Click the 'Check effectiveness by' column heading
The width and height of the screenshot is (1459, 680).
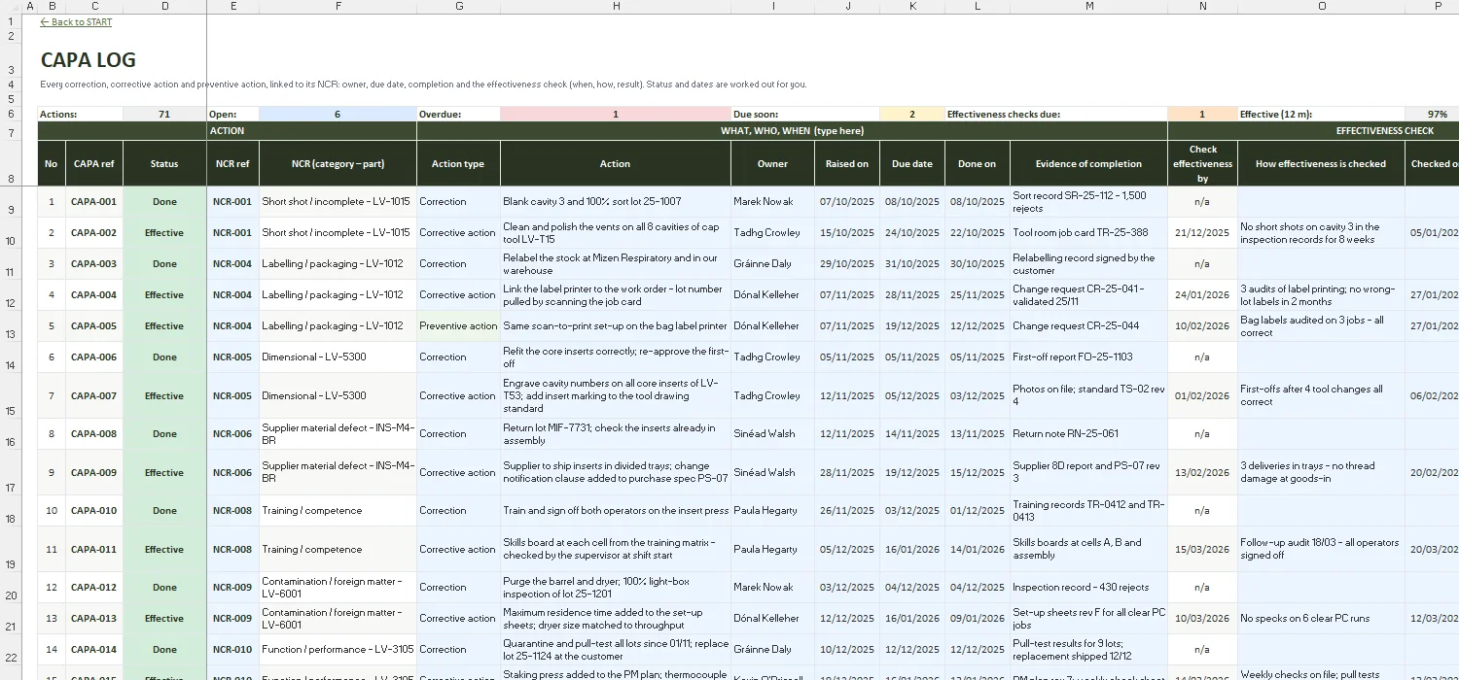1203,163
